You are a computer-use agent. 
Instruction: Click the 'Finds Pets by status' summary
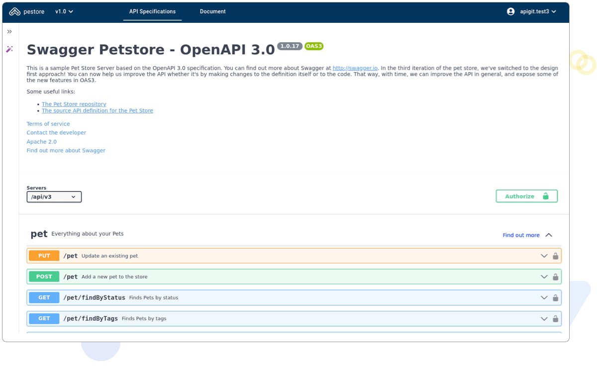click(x=154, y=298)
